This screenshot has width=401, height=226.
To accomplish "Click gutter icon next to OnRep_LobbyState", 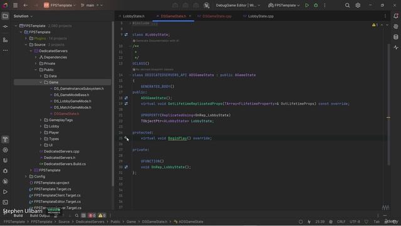I will click(126, 167).
